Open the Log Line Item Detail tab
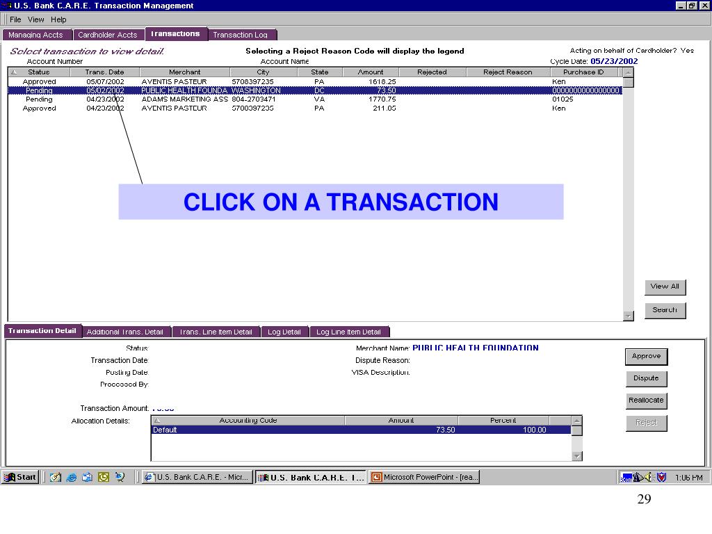712x534 pixels. click(349, 332)
